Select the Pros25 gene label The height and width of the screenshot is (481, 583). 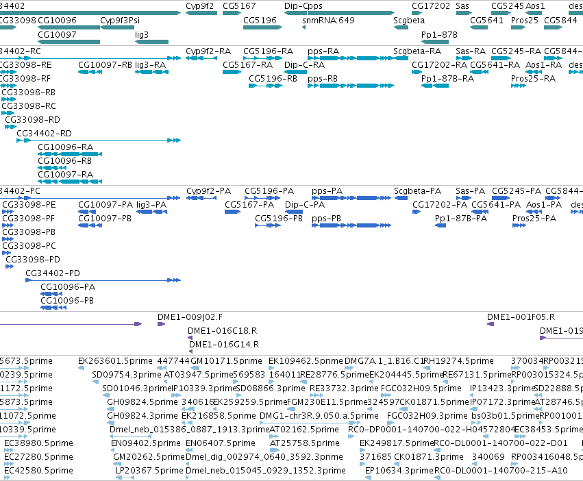tap(524, 20)
